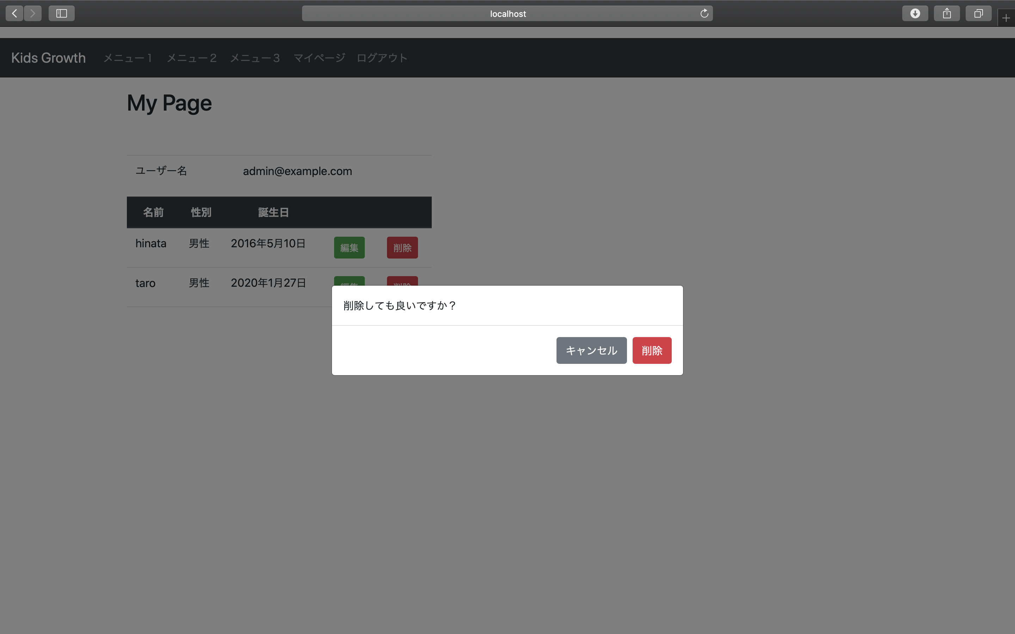Open the downloads icon in the toolbar
This screenshot has height=634, width=1015.
(915, 13)
